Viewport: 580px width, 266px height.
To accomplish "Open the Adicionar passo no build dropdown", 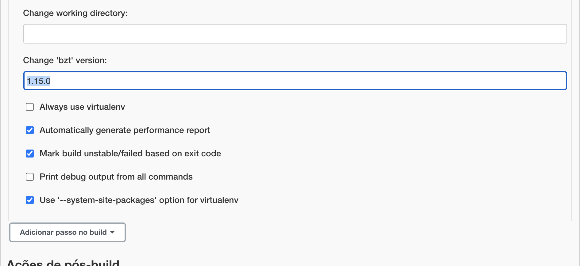I will 67,232.
